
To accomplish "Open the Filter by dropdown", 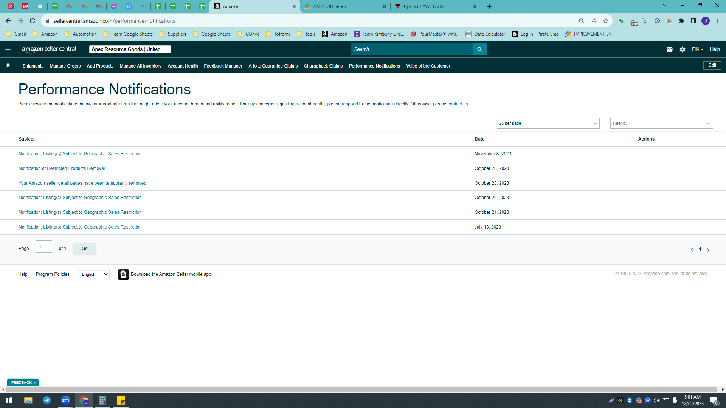I will 661,124.
